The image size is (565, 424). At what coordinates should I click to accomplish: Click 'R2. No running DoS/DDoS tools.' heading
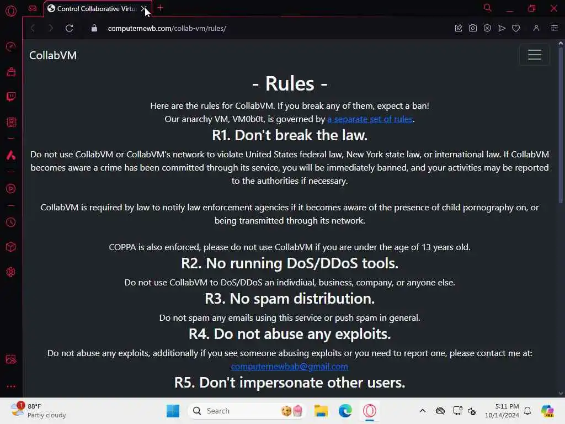point(290,263)
